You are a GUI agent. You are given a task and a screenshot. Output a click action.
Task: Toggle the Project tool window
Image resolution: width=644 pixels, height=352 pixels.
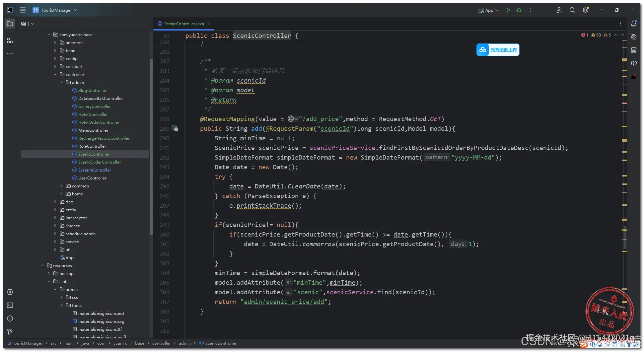(x=10, y=24)
